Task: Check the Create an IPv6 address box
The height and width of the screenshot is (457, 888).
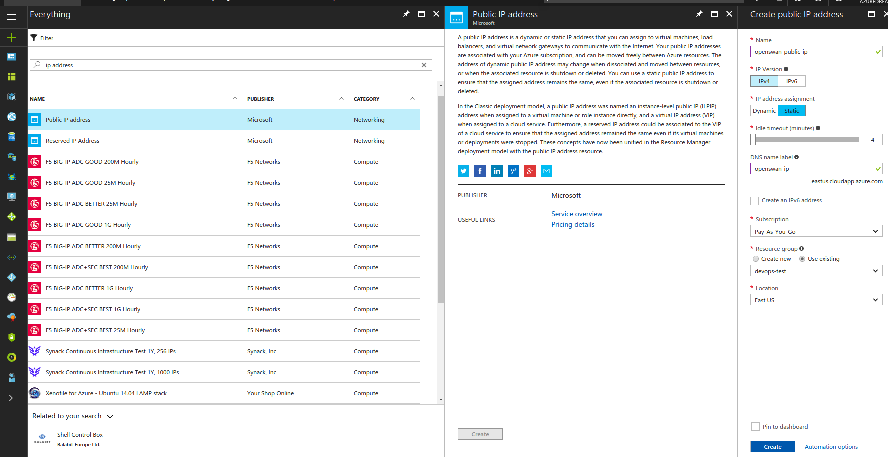Action: click(x=755, y=201)
